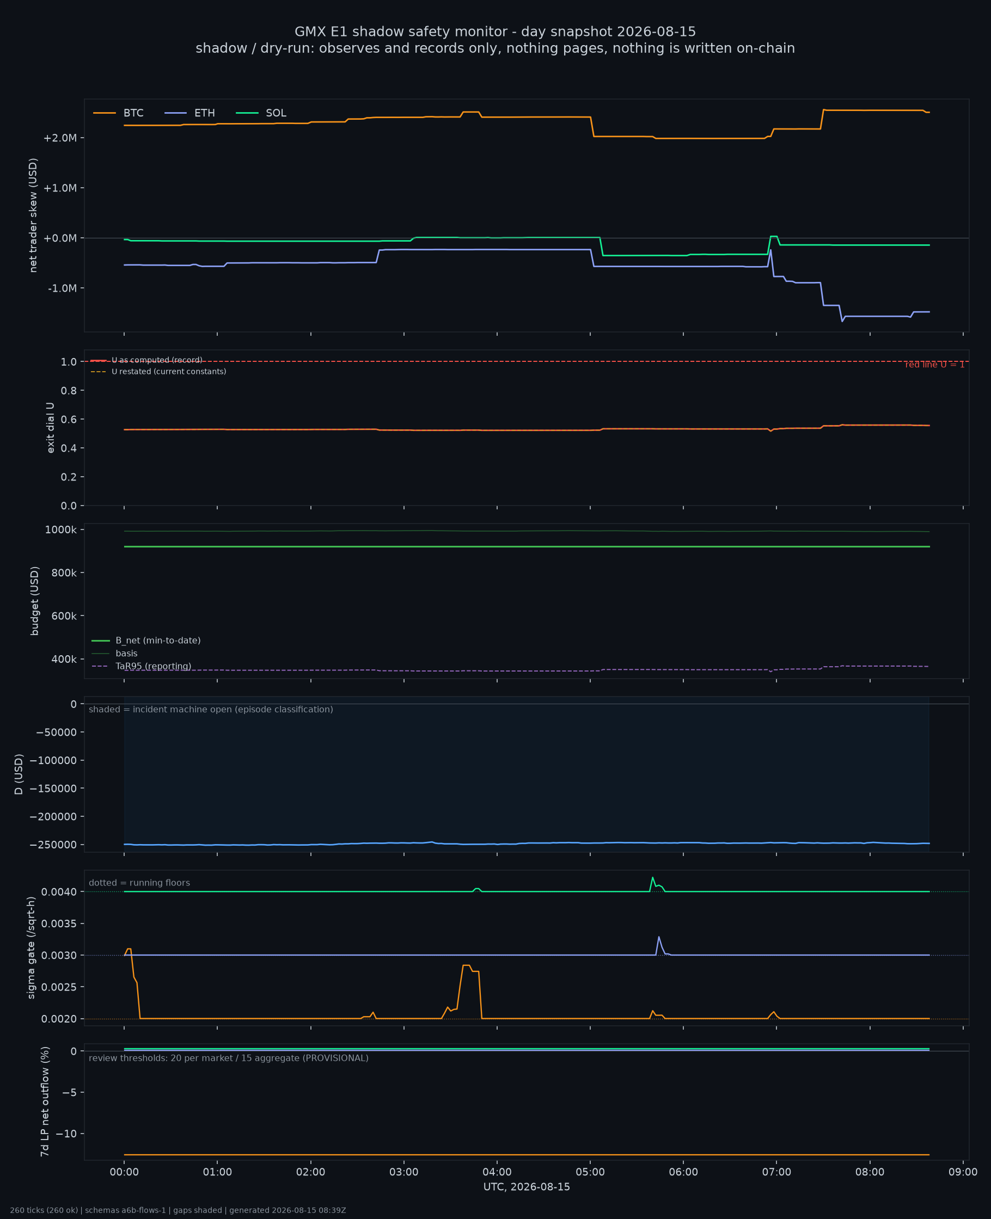The width and height of the screenshot is (991, 1219).
Task: Click the '0.2' exit dial tick label
Action: pos(69,477)
